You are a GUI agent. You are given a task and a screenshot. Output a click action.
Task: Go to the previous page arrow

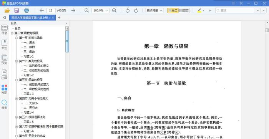tap(42, 10)
